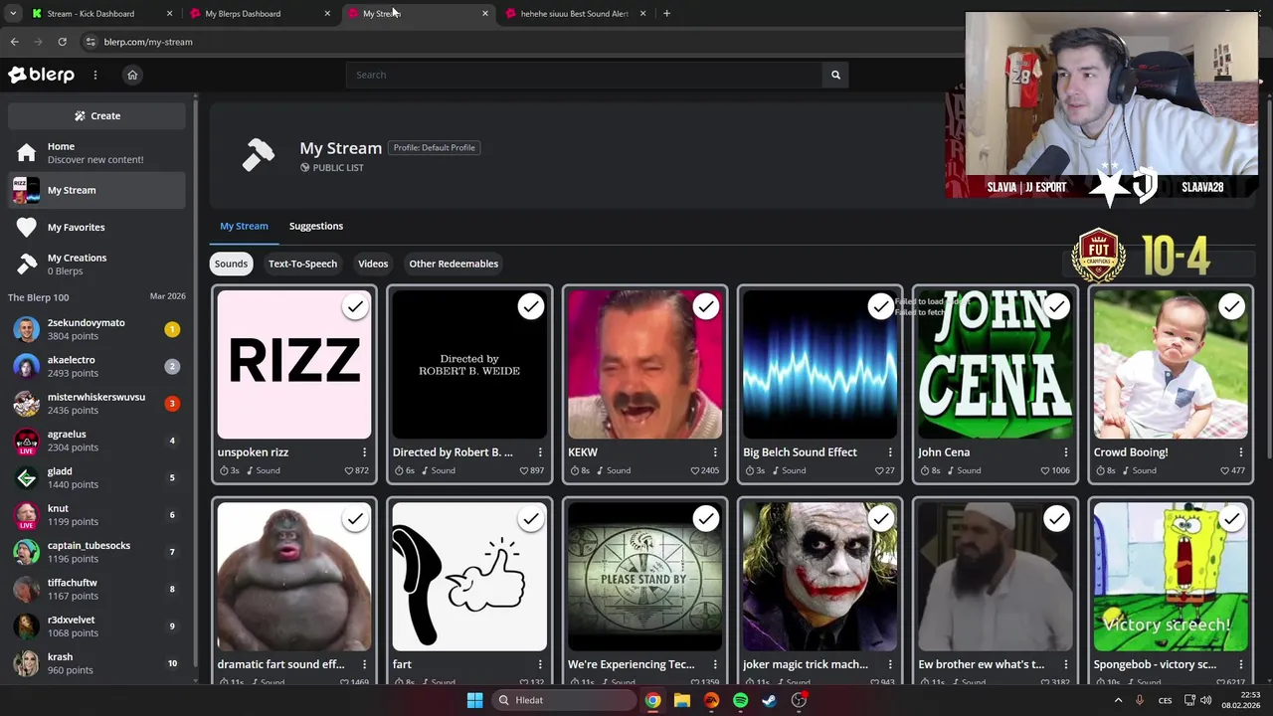Open options menu for joker magic trick

tap(890, 664)
